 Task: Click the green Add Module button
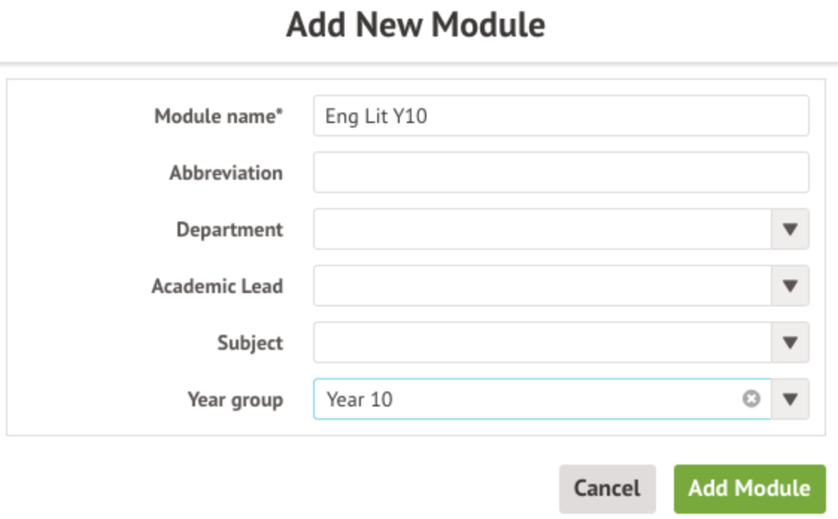coord(749,489)
